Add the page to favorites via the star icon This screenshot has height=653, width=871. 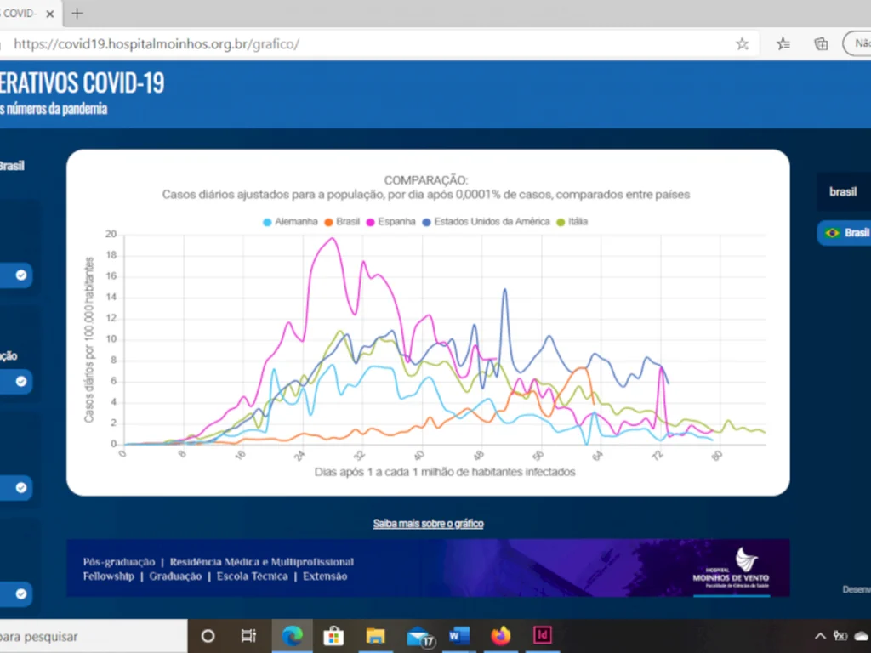coord(742,43)
